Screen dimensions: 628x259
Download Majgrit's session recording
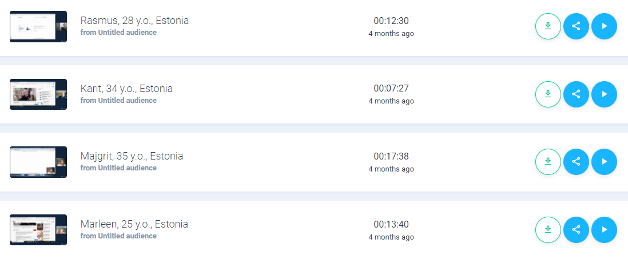tap(548, 162)
